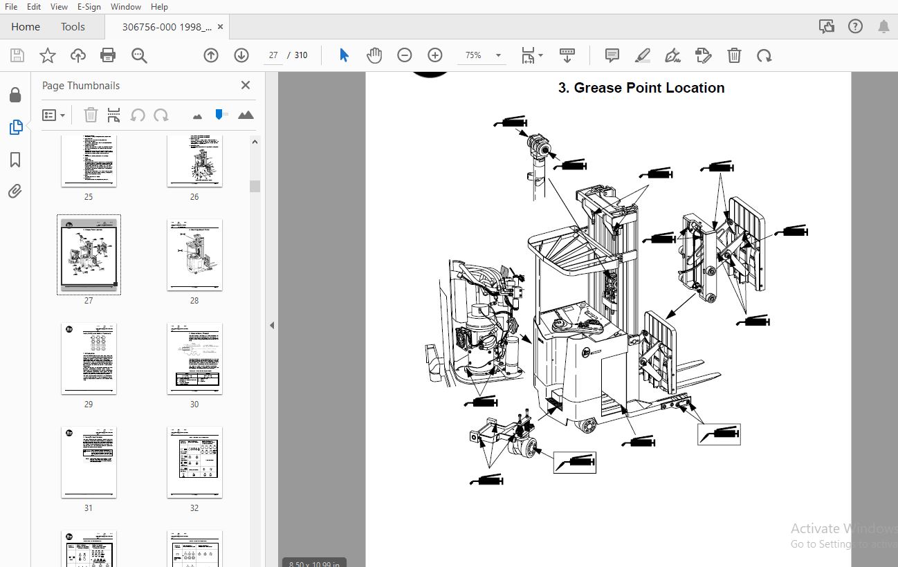Open the Sign document pen tool

tap(672, 55)
